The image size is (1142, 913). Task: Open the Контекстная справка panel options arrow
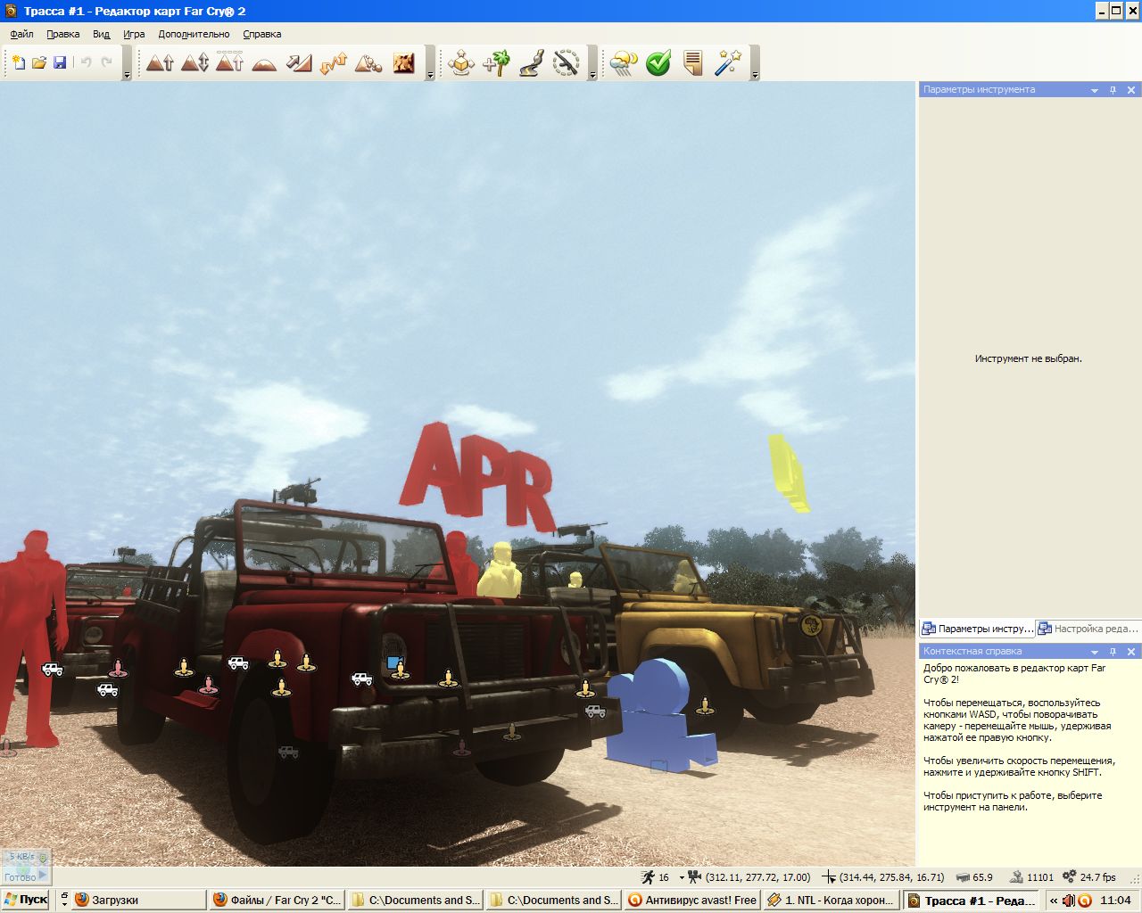coord(1095,652)
